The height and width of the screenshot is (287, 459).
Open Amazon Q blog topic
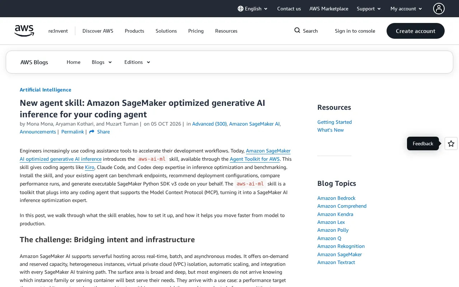[329, 238]
